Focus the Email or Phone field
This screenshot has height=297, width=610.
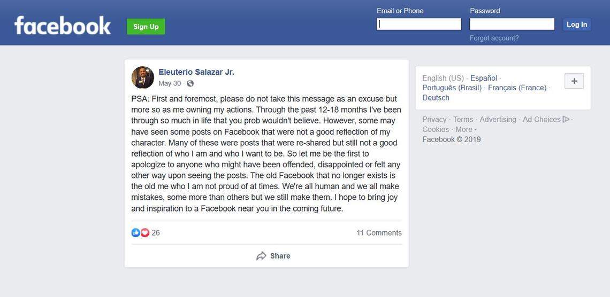418,24
